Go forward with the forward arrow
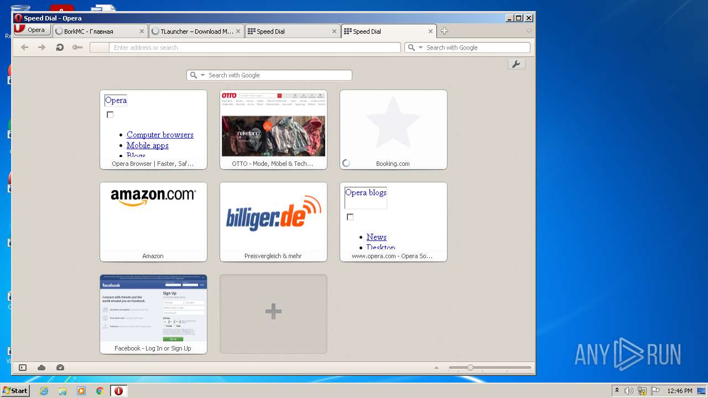The height and width of the screenshot is (398, 708). coord(41,48)
